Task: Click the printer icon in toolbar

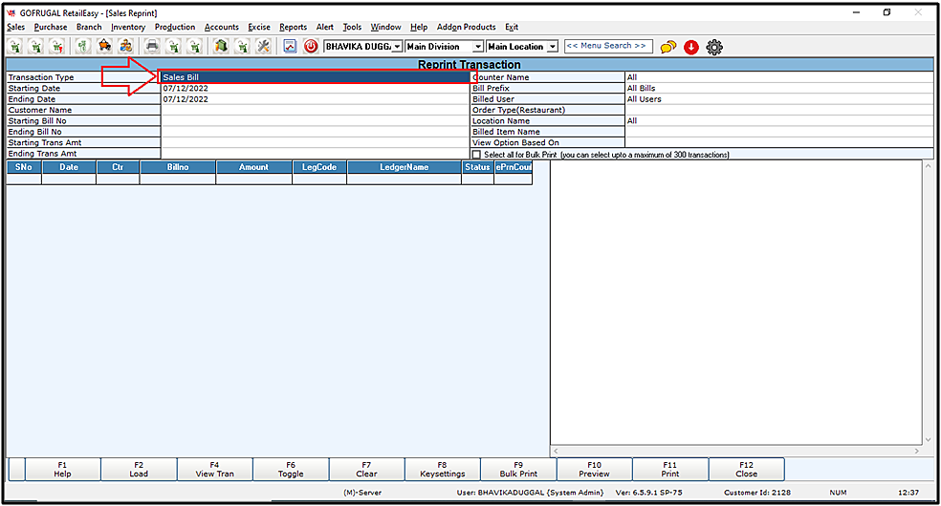Action: click(x=151, y=46)
